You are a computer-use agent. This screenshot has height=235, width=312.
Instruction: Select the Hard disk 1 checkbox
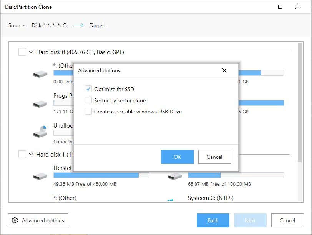(22, 154)
